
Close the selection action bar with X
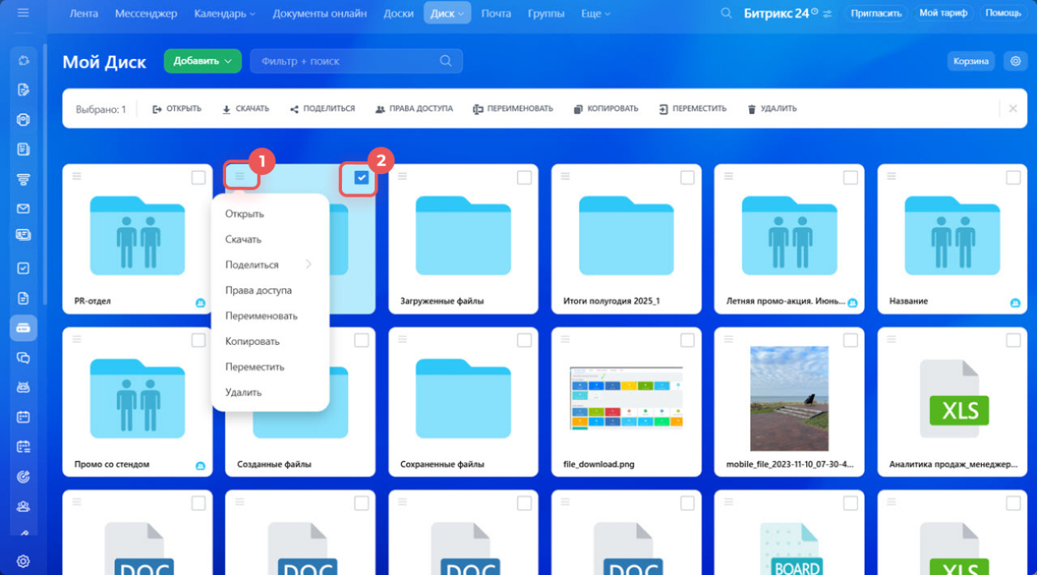click(1013, 109)
